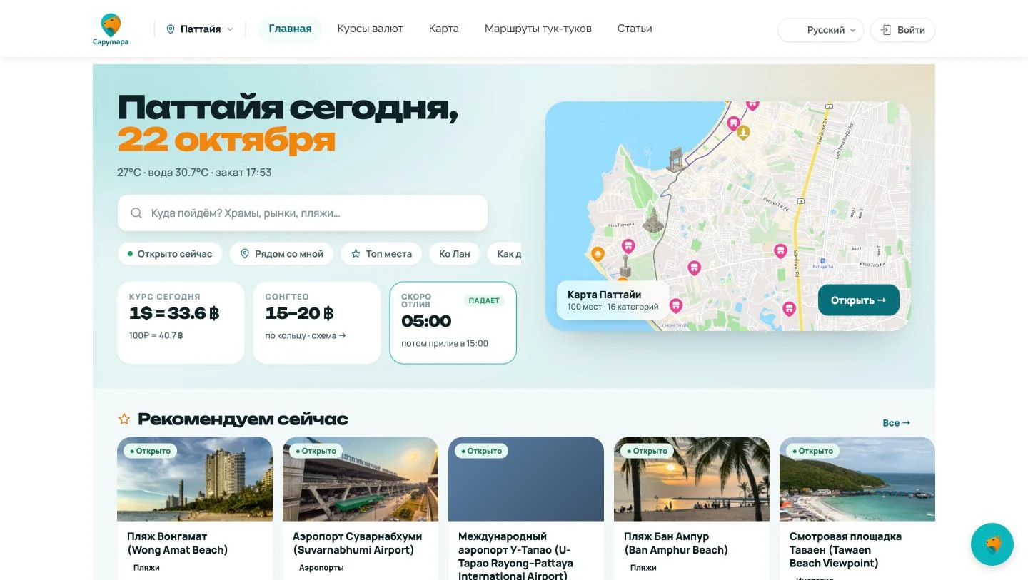Open the Курс сегодня exchange rate card

(x=181, y=322)
